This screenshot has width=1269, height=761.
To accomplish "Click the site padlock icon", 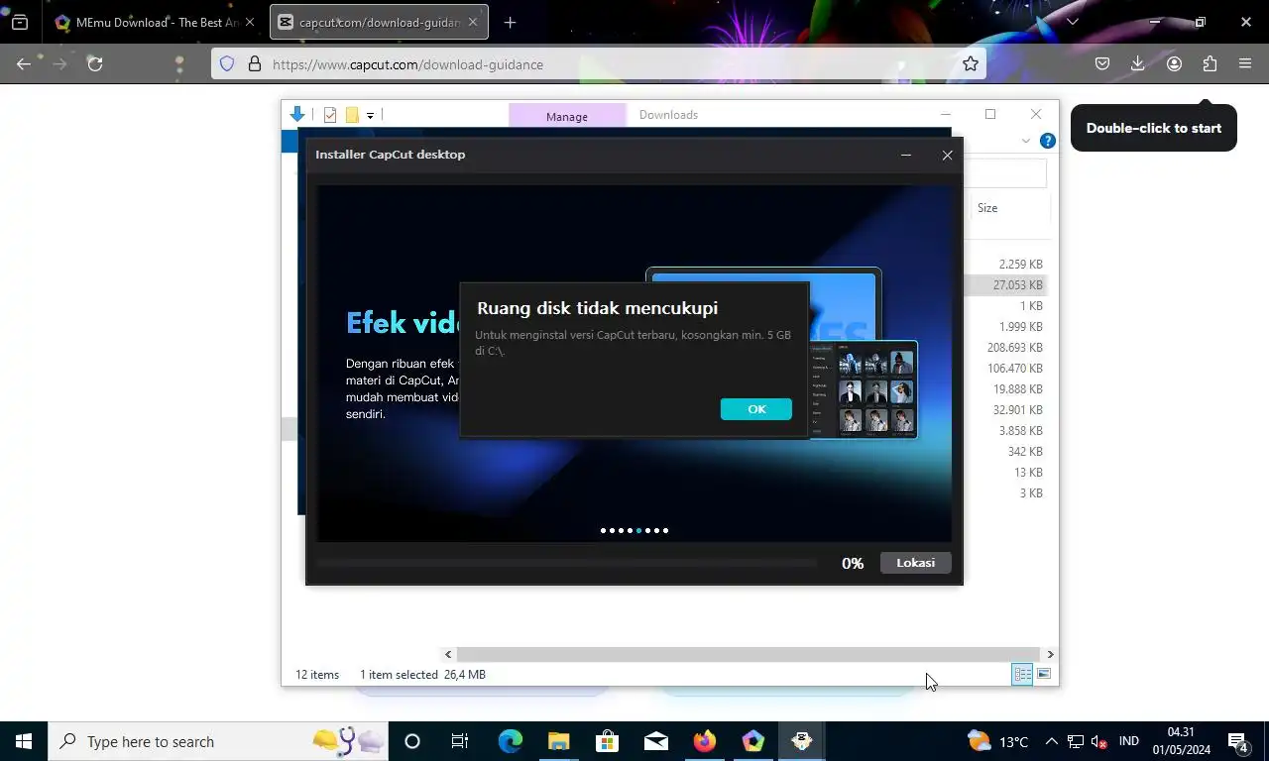I will pyautogui.click(x=254, y=63).
